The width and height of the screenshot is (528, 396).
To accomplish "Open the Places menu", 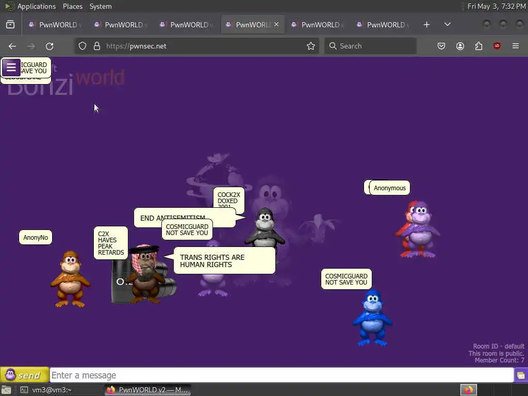I will coord(72,6).
